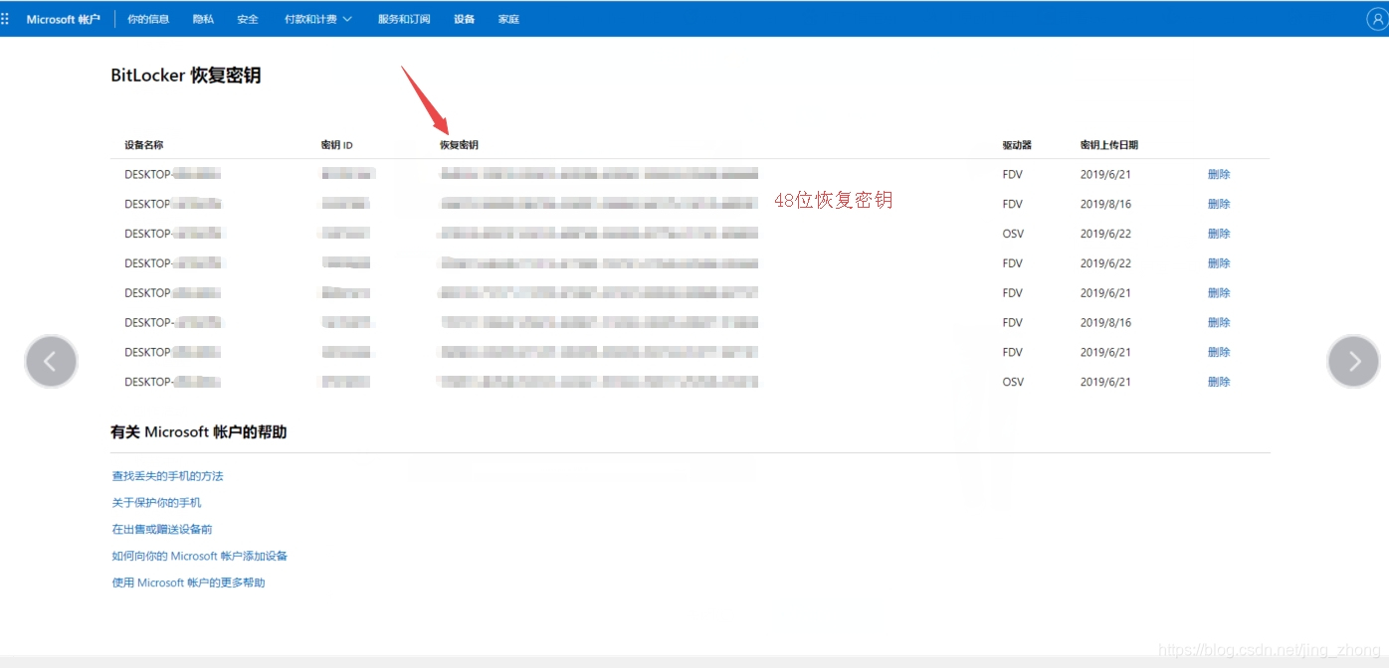Click the 驱动器 column header
This screenshot has width=1389, height=668.
tap(1017, 145)
